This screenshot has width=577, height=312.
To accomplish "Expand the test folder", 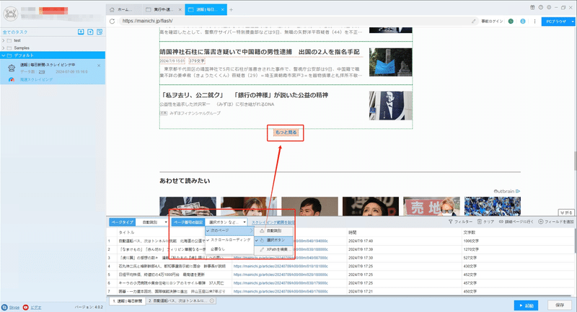I will click(x=4, y=40).
